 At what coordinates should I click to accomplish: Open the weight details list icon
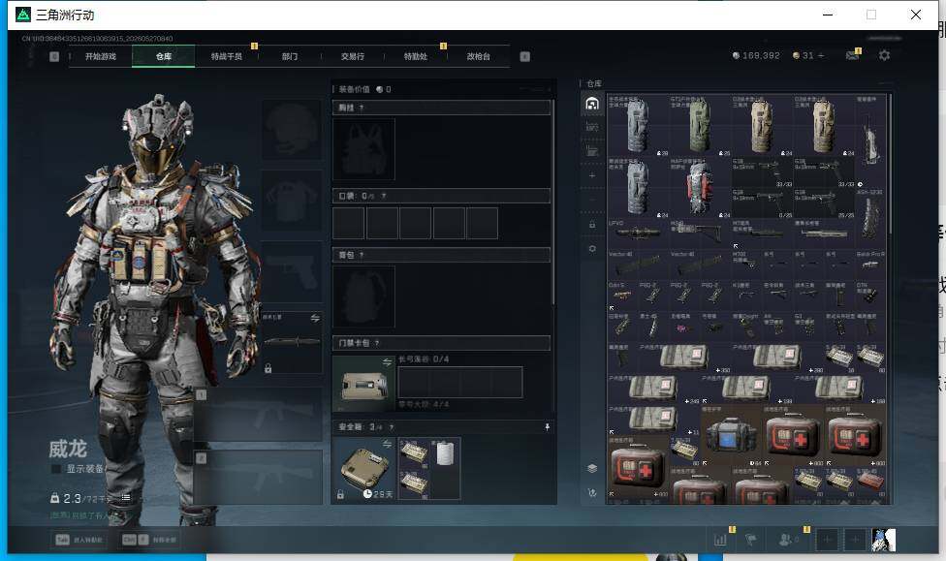(125, 498)
